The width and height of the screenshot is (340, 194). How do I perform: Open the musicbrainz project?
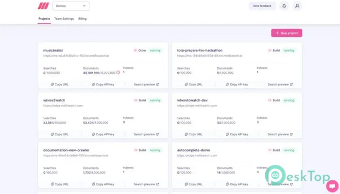pos(53,50)
